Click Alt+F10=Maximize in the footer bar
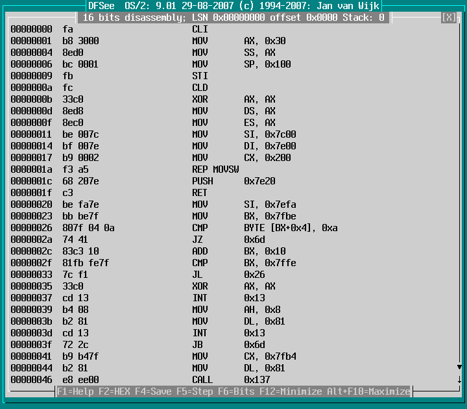 coord(374,391)
